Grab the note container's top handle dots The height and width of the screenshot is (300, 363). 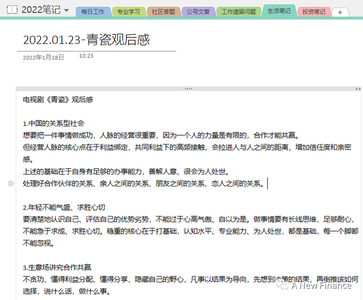pos(189,89)
